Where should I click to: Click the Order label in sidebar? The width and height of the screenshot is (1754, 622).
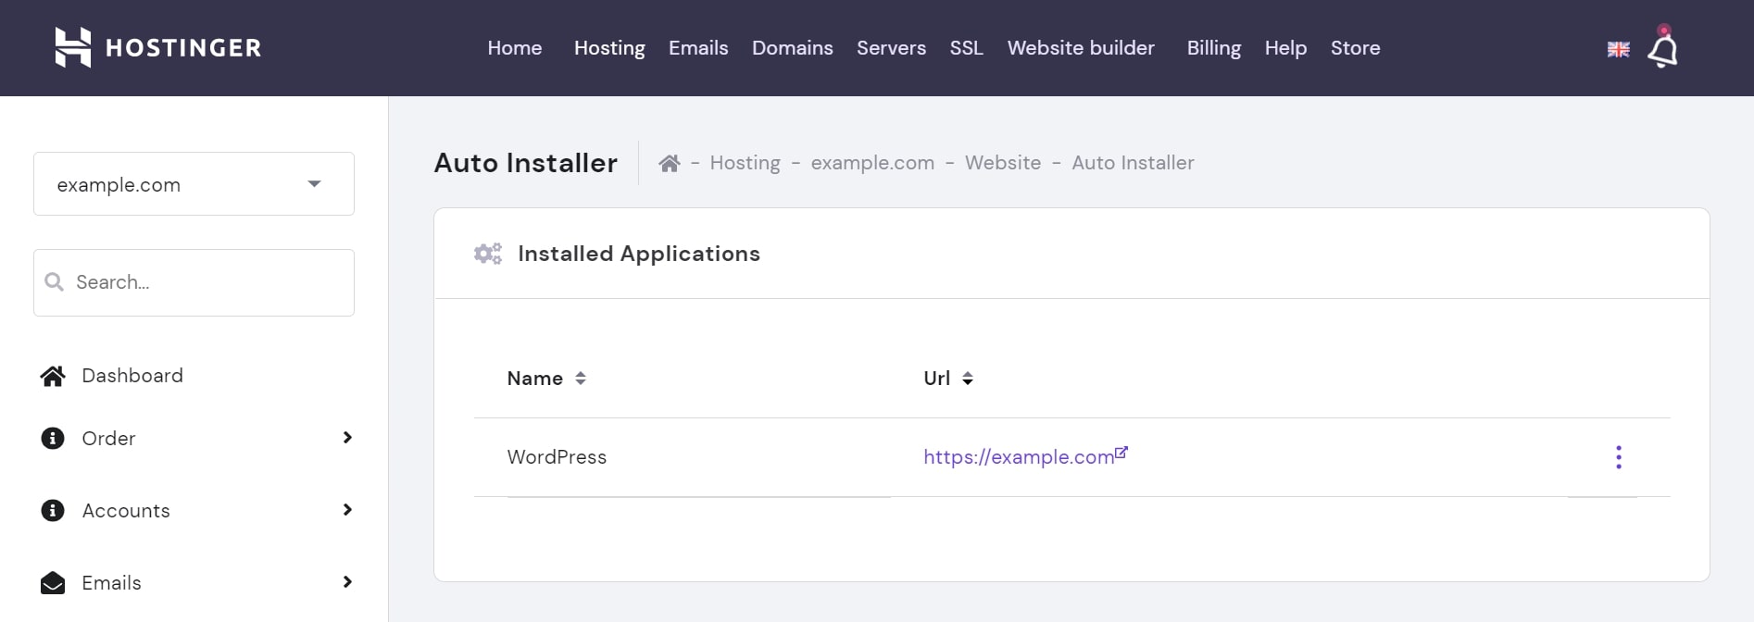(108, 439)
